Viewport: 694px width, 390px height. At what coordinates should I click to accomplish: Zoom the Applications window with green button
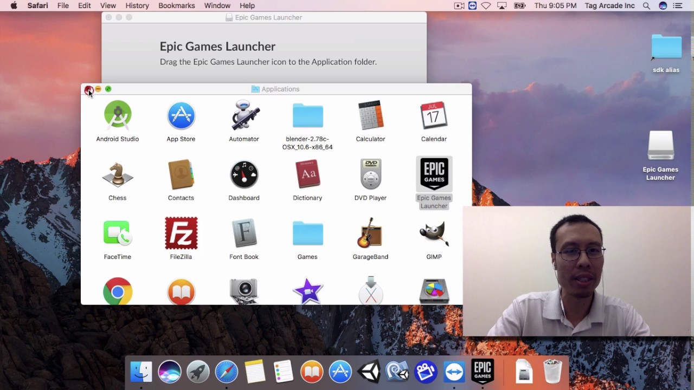click(108, 89)
